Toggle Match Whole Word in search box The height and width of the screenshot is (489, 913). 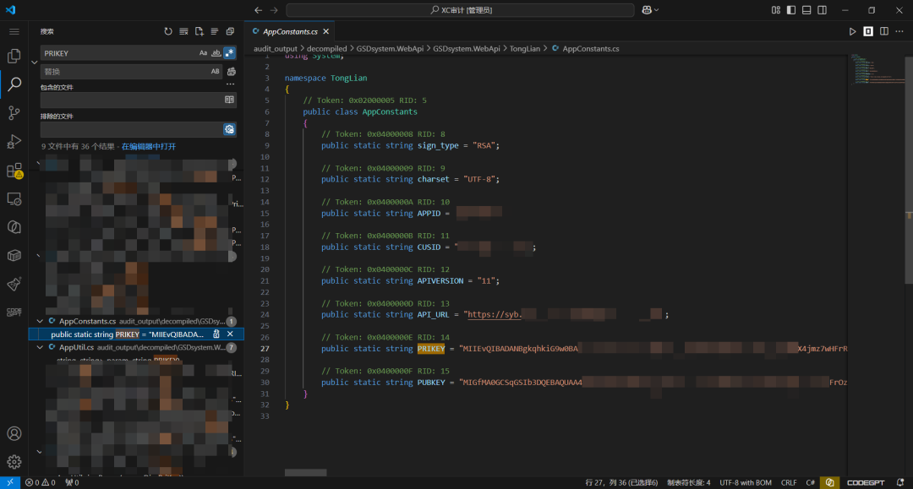(x=216, y=53)
